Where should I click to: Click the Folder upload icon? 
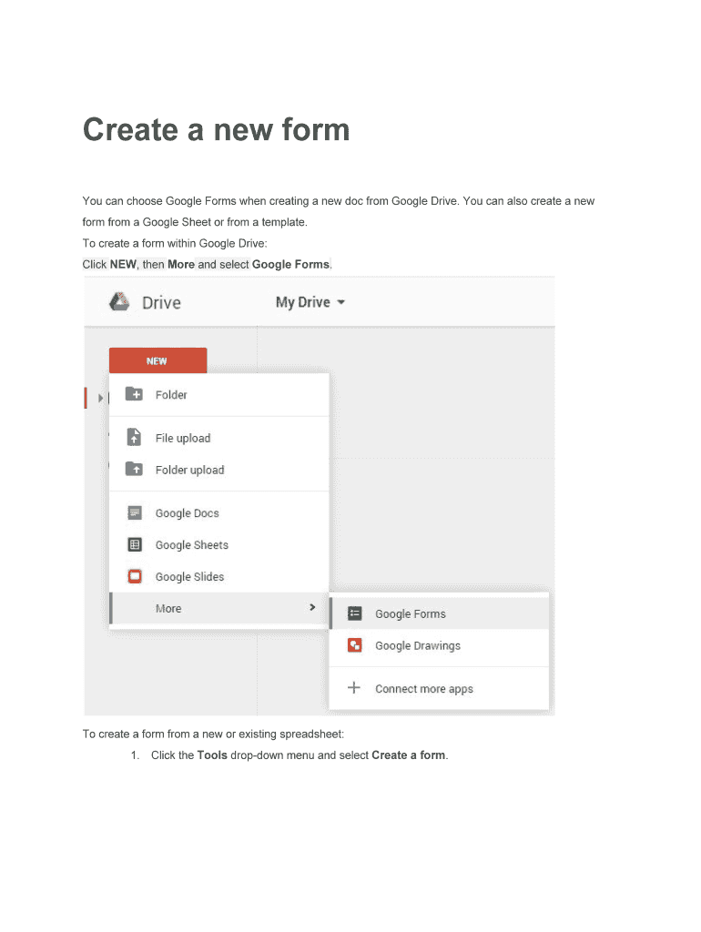(x=134, y=470)
